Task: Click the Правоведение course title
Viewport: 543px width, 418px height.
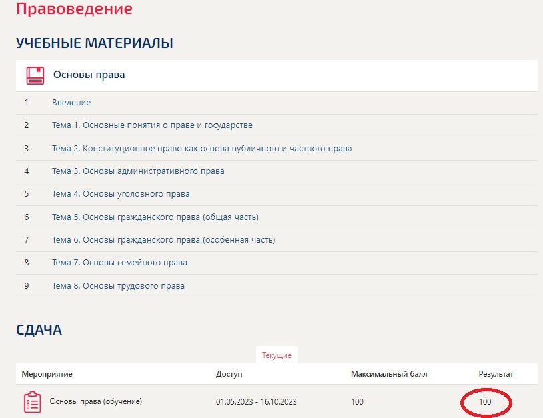Action: point(74,8)
